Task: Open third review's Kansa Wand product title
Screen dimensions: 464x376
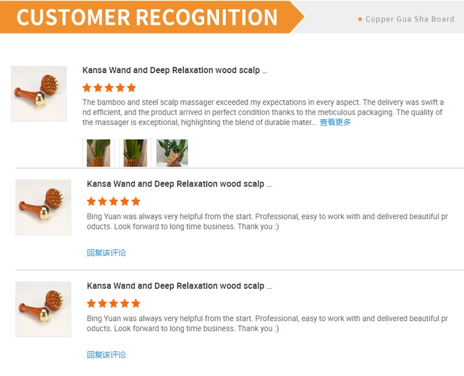Action: point(179,286)
